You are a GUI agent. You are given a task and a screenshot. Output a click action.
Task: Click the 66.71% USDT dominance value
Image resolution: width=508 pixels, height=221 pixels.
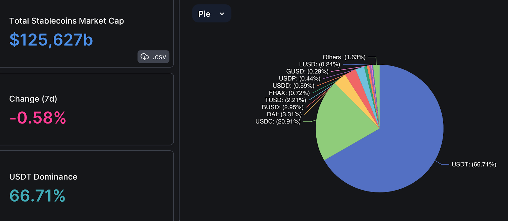[37, 196]
